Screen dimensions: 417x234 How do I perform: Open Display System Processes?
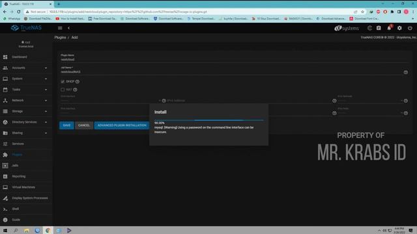pyautogui.click(x=26, y=198)
